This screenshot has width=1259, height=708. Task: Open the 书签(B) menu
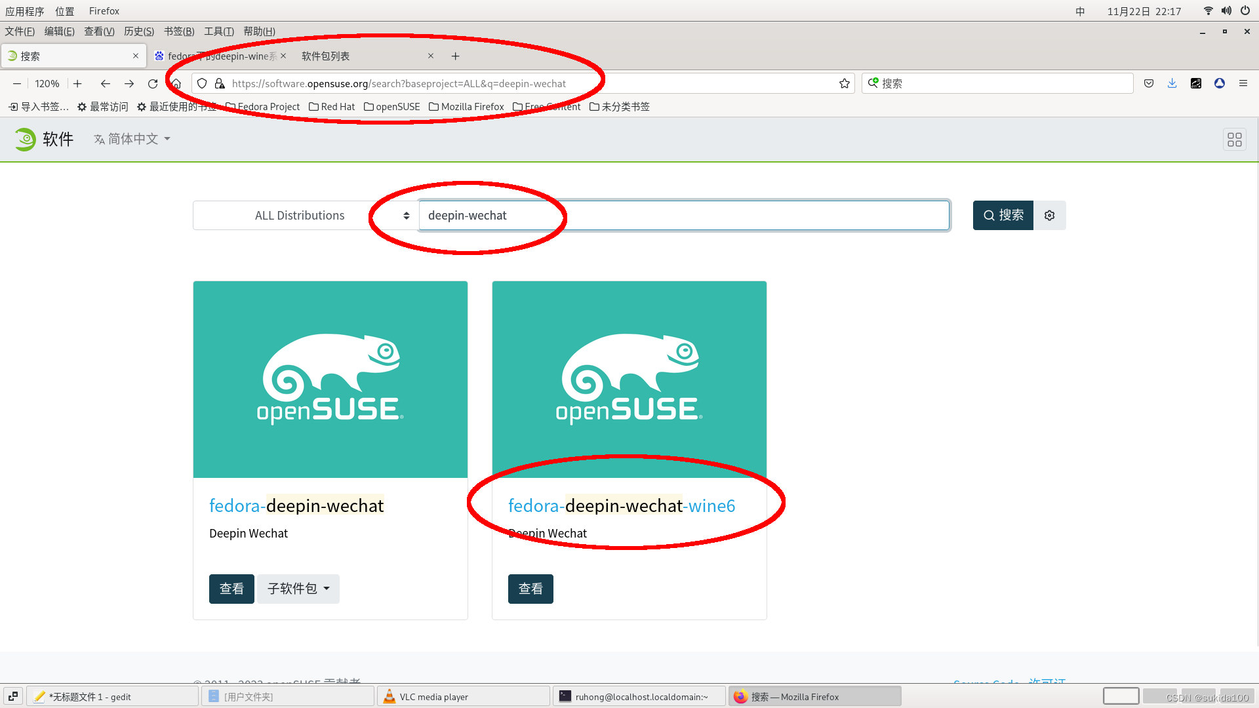tap(178, 31)
